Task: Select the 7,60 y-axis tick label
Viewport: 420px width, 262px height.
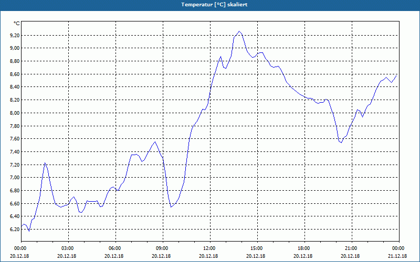Action: coord(15,139)
